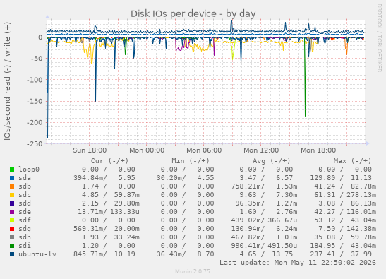Click the sdi dark green legend swatch

coord(12,246)
